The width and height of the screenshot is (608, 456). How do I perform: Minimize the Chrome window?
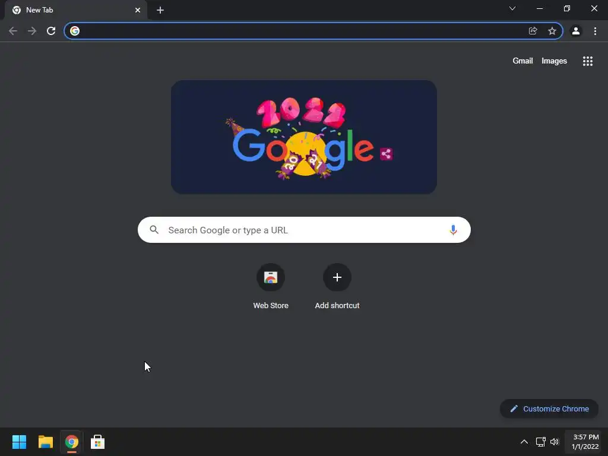click(x=539, y=8)
